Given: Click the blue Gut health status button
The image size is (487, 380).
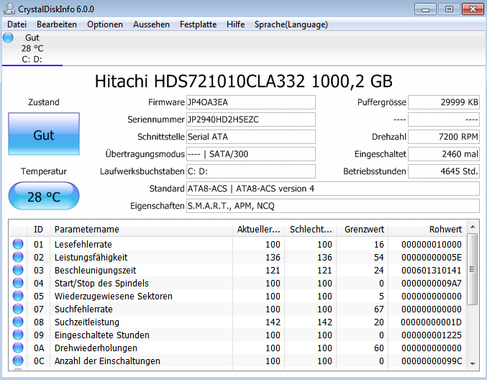Looking at the screenshot, I should tap(44, 134).
